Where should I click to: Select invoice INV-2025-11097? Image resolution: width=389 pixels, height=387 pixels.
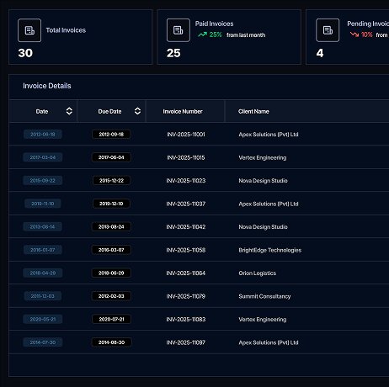(186, 342)
